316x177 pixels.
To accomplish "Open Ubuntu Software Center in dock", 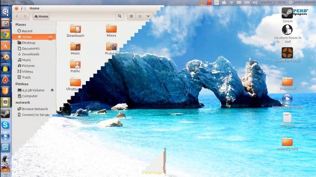I will pyautogui.click(x=5, y=46).
